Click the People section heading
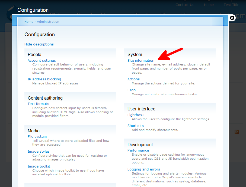Screen dimensions: 246x187 34,54
